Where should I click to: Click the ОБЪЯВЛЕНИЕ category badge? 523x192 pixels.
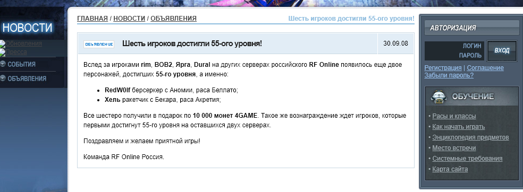coord(99,44)
